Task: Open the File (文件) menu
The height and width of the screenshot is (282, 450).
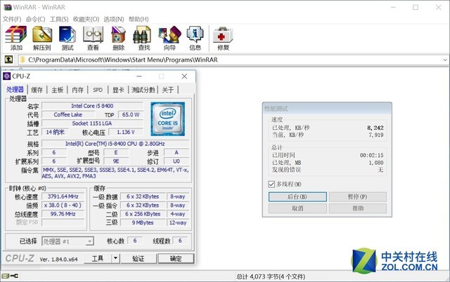Action: click(12, 19)
